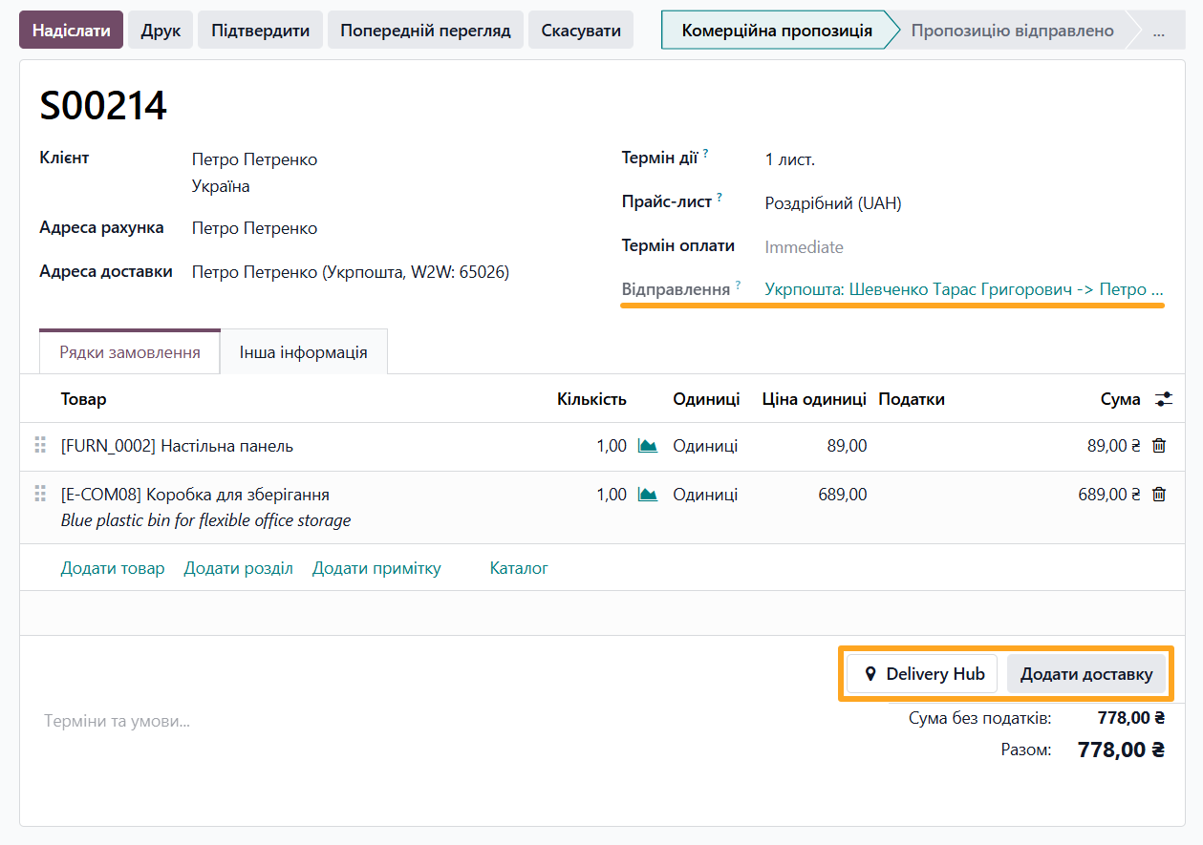The width and height of the screenshot is (1203, 845).
Task: Click Додати розділ link
Action: pos(239,568)
